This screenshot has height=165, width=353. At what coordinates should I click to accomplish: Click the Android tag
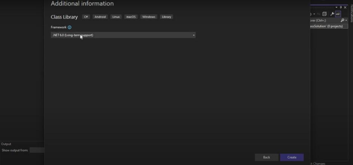[100, 17]
